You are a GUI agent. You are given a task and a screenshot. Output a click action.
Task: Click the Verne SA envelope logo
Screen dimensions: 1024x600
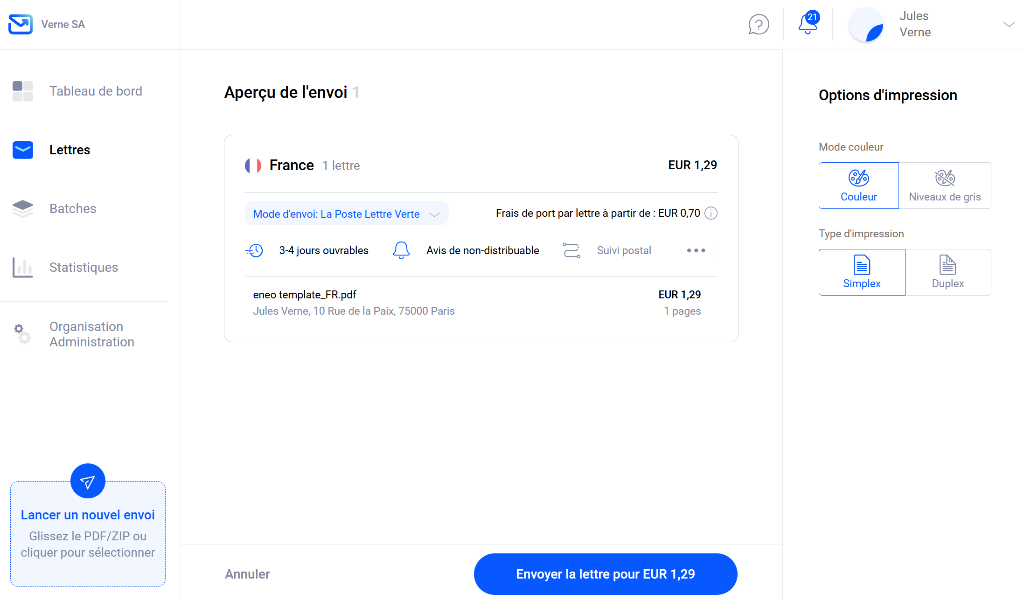pyautogui.click(x=21, y=24)
